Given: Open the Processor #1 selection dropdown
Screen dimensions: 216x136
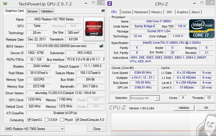Looking at the screenshot, I should (145, 98).
